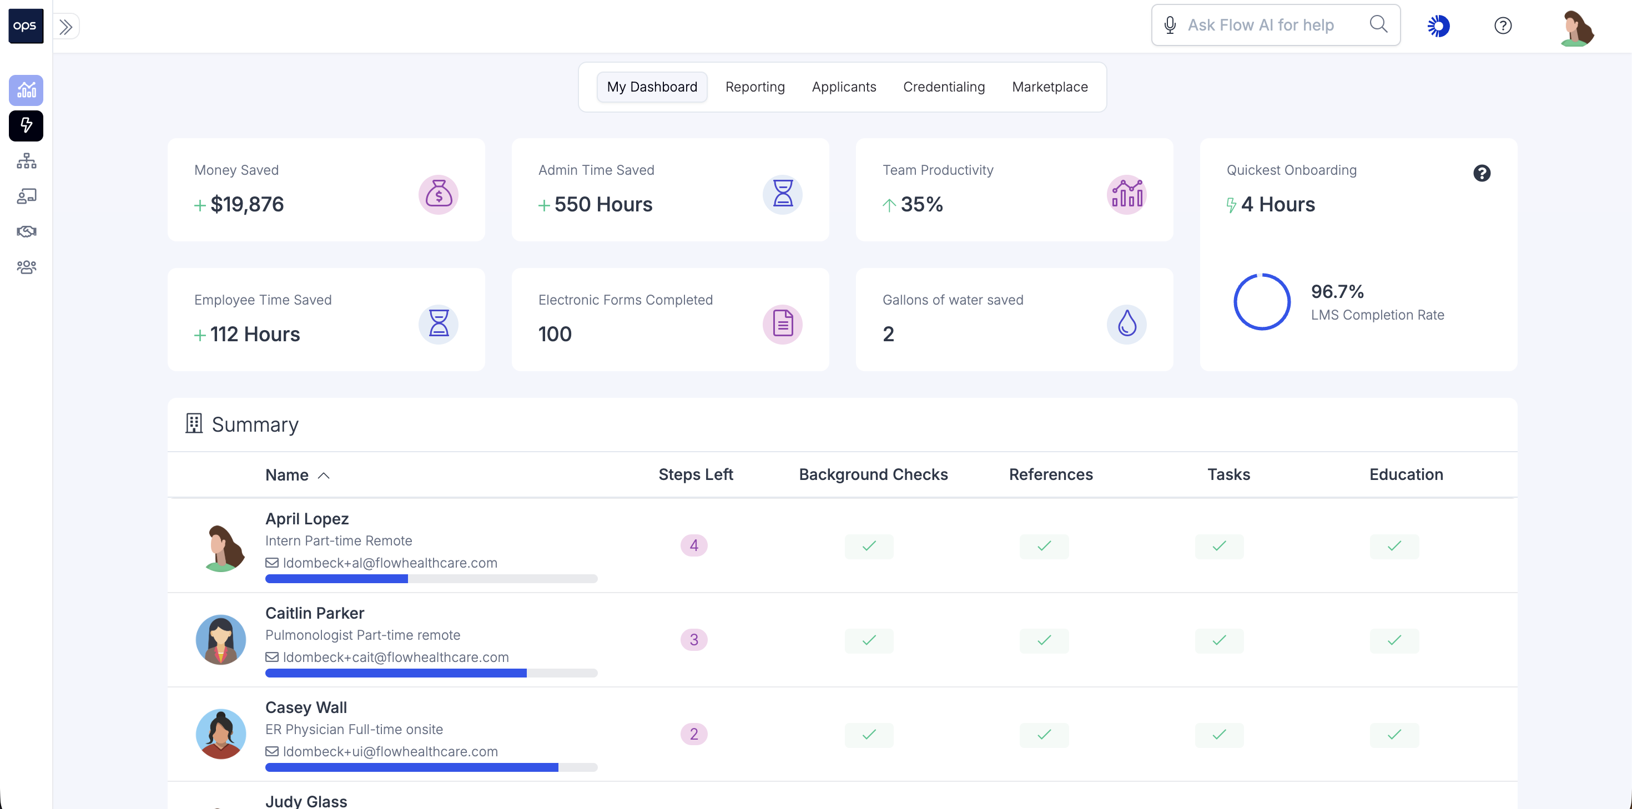Image resolution: width=1632 pixels, height=809 pixels.
Task: Click the lightning bolt sidebar icon
Action: [x=26, y=125]
